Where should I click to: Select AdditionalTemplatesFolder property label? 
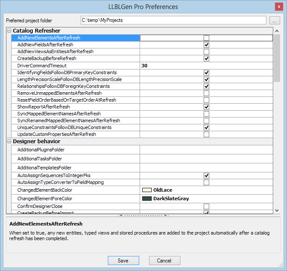point(44,168)
